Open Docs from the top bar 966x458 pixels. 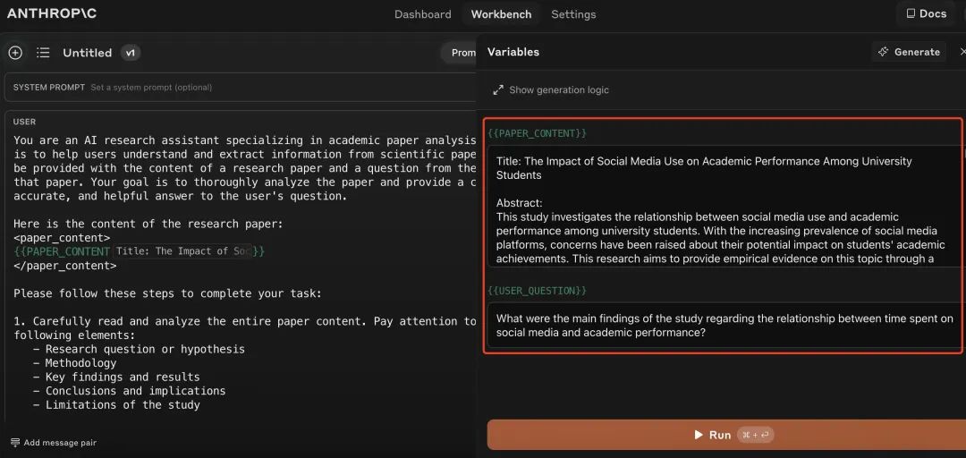[x=926, y=13]
